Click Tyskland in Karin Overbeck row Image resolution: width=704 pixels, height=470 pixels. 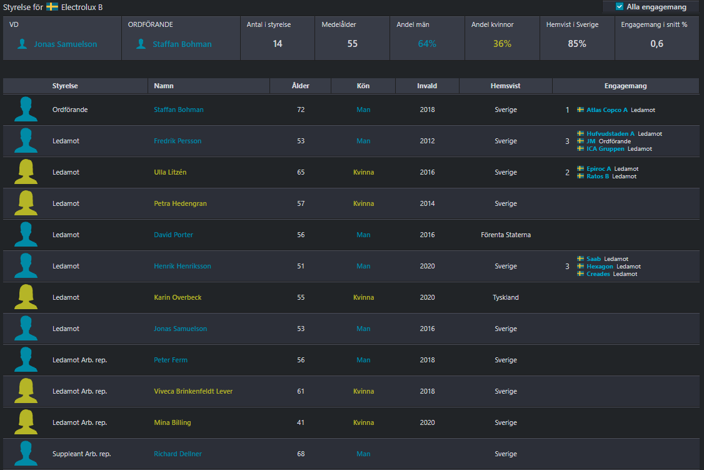click(x=506, y=297)
